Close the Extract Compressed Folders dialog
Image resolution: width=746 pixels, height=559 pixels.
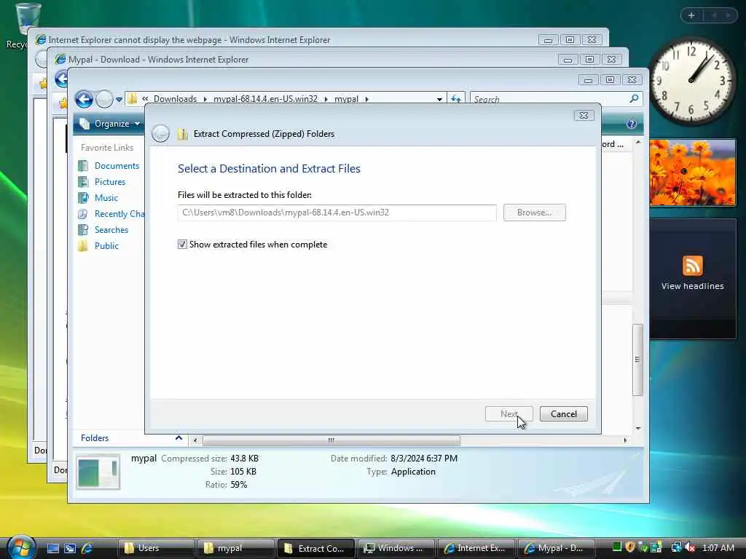pos(584,116)
